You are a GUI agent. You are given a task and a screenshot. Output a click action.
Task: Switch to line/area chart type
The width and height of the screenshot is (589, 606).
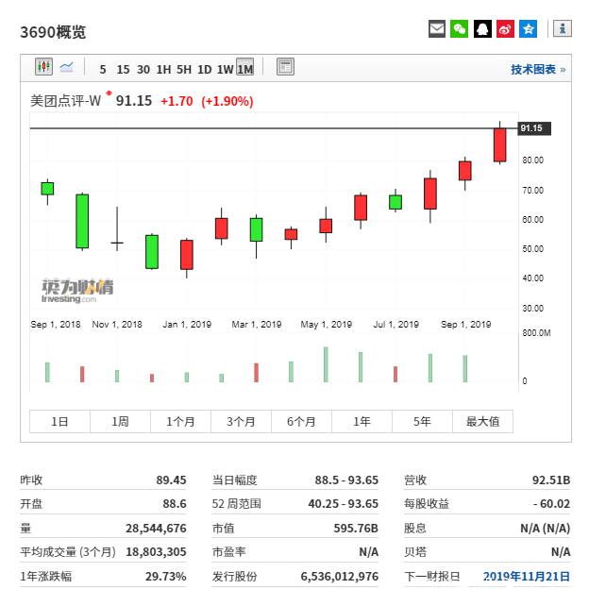pyautogui.click(x=66, y=67)
